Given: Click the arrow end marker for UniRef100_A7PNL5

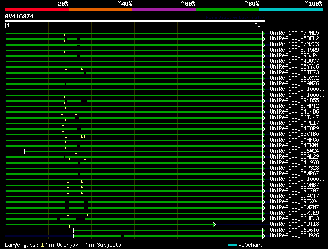Looking at the screenshot, I should coord(264,33).
